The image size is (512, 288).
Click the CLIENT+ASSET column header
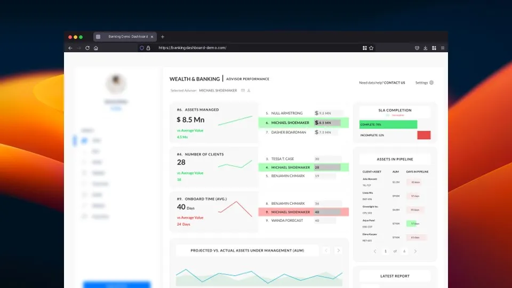[372, 172]
